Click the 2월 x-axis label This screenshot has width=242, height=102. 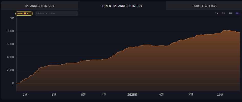tap(25, 94)
